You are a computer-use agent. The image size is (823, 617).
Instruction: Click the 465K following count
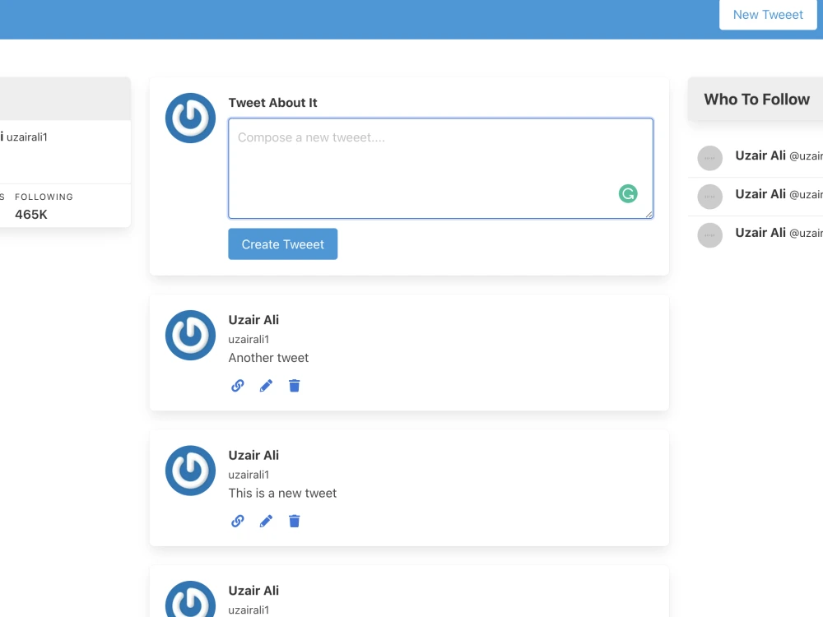[31, 215]
